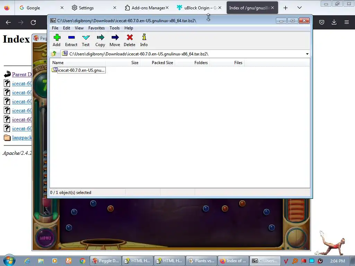Launch Chrome from the taskbar
This screenshot has height=266, width=355.
(83, 261)
